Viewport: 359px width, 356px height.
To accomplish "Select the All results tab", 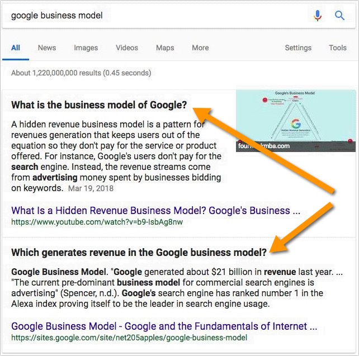I will click(x=16, y=48).
